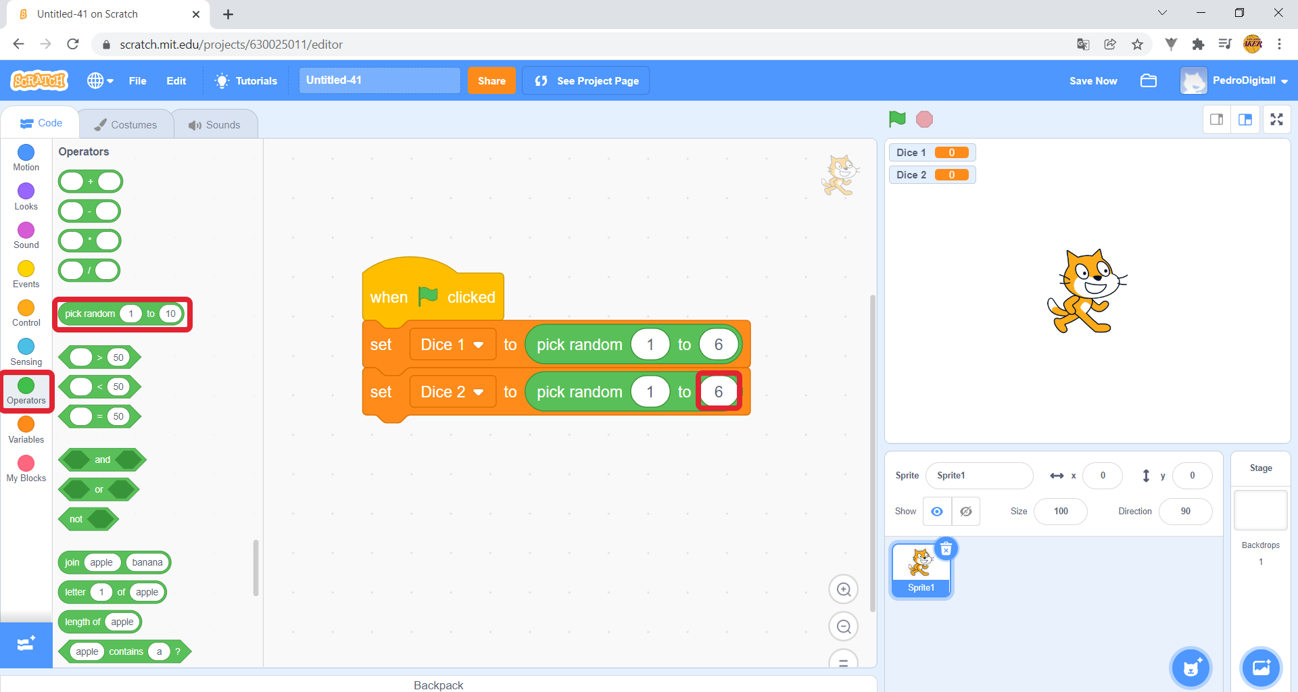The height and width of the screenshot is (692, 1298).
Task: Delete Sprite1 with the trash icon
Action: (946, 549)
